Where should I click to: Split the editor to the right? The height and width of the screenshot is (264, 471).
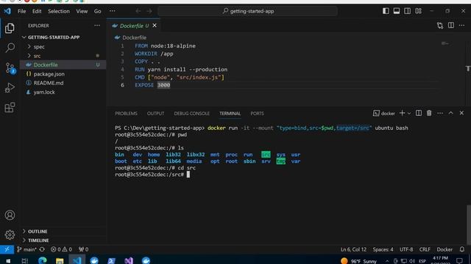click(451, 26)
